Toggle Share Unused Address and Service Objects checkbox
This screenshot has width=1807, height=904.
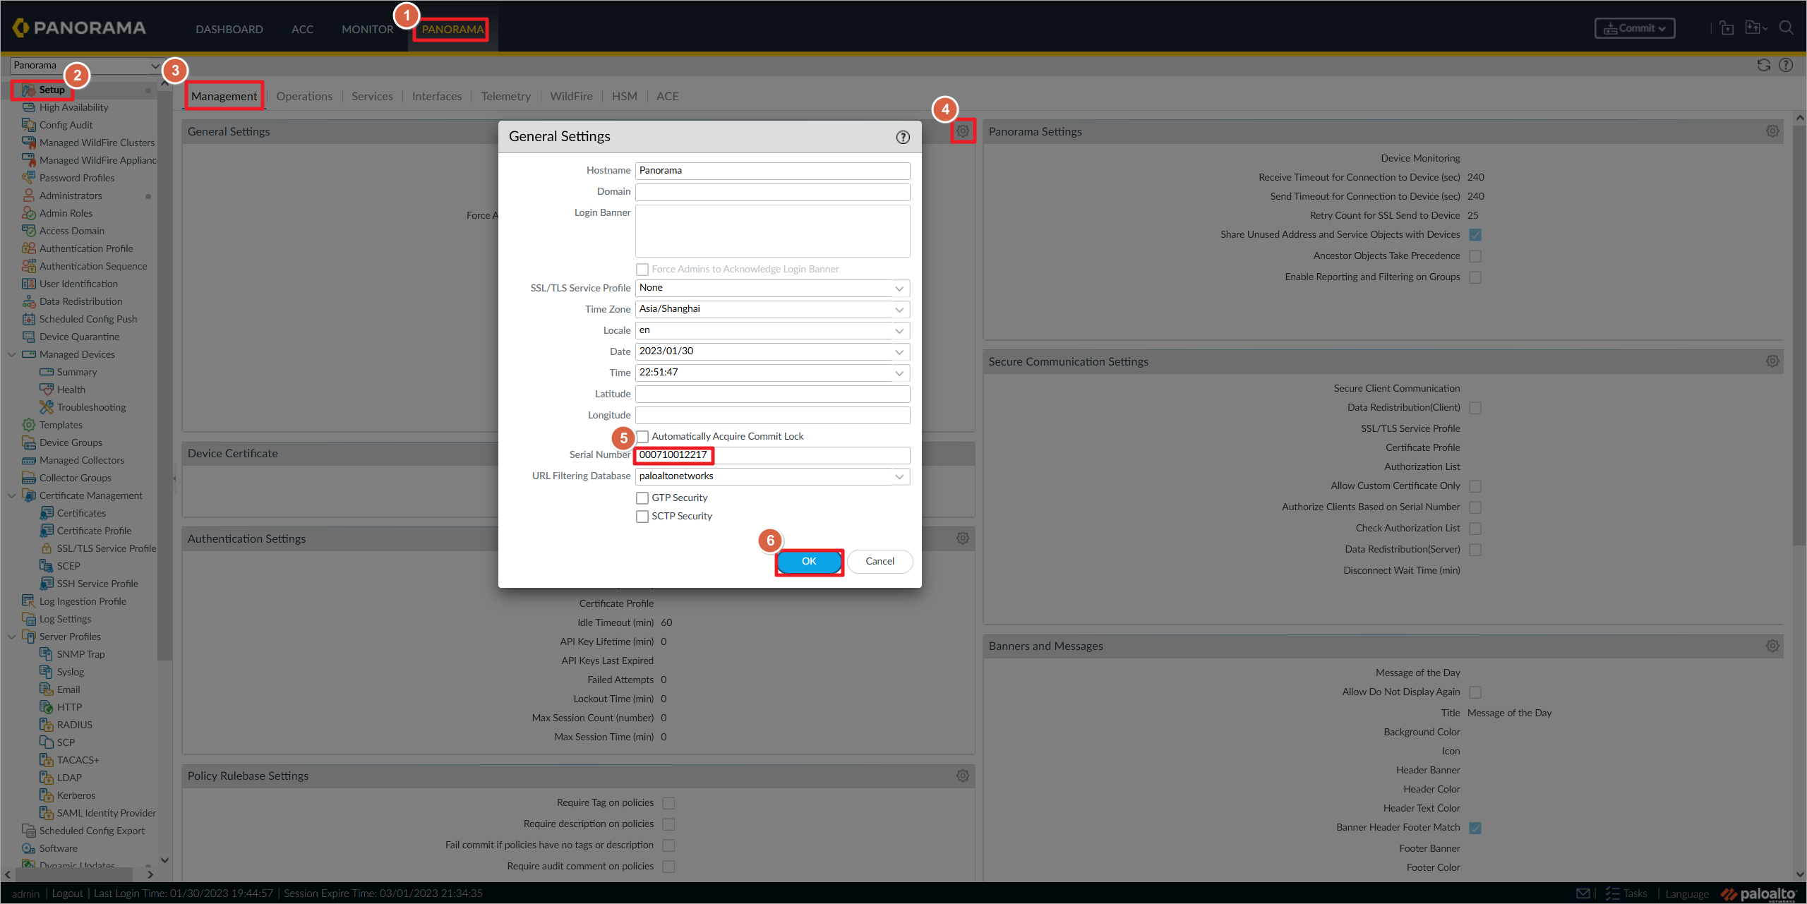click(x=1475, y=235)
